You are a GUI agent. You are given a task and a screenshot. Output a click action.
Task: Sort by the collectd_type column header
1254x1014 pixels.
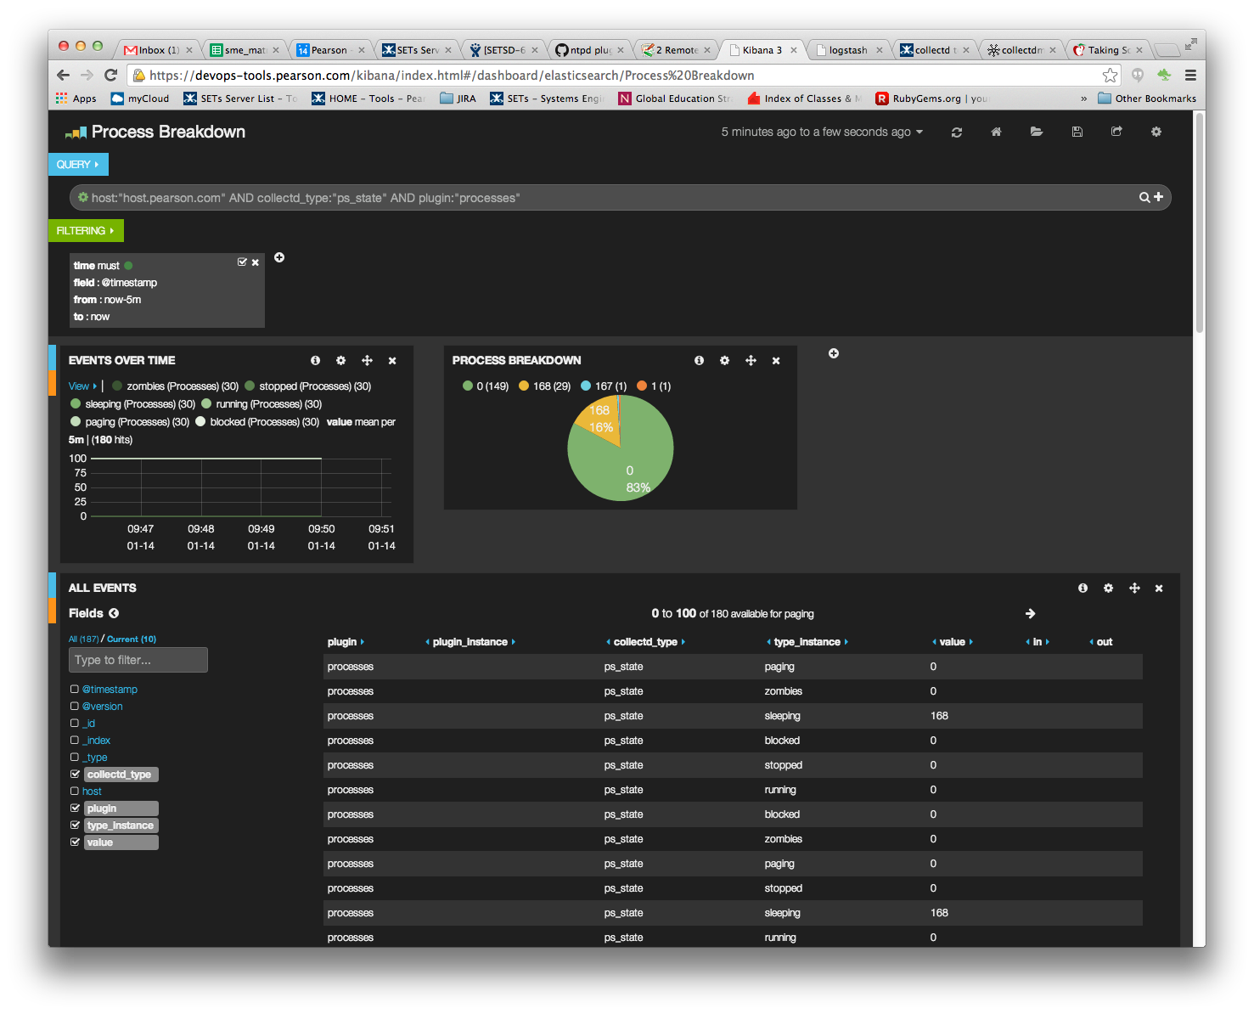[645, 641]
